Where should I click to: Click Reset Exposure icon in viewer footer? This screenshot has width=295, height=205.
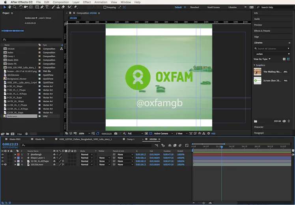click(209, 134)
